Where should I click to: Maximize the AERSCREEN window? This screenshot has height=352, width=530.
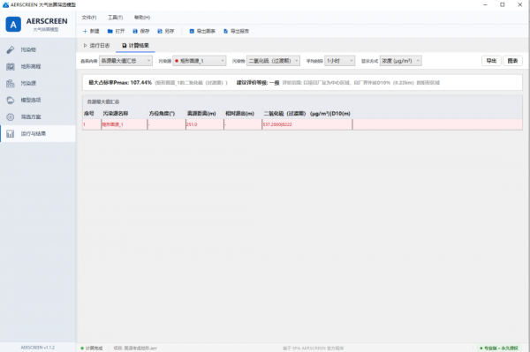coord(503,4)
